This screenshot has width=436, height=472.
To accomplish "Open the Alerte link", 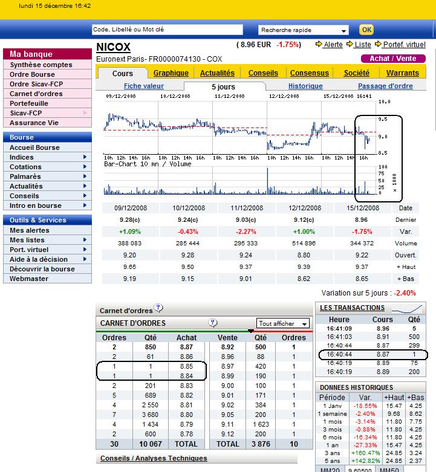I will pos(333,45).
